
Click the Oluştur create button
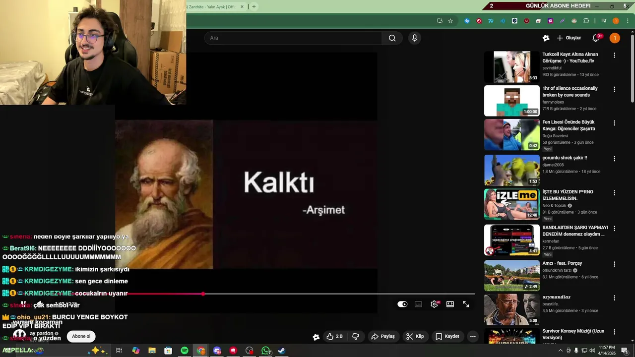point(569,38)
